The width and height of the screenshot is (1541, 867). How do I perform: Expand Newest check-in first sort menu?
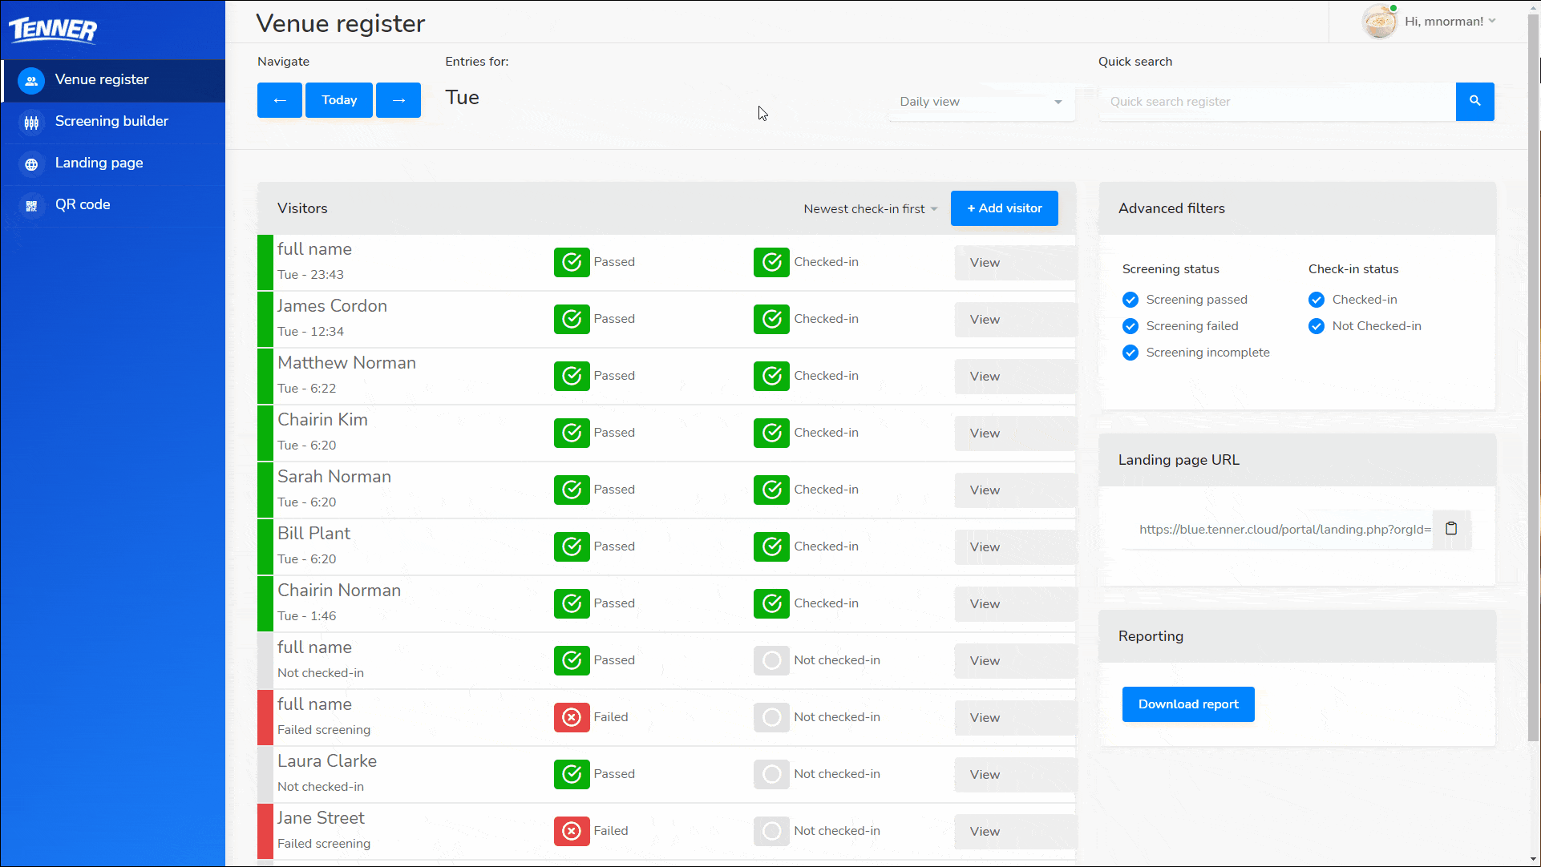pos(870,209)
